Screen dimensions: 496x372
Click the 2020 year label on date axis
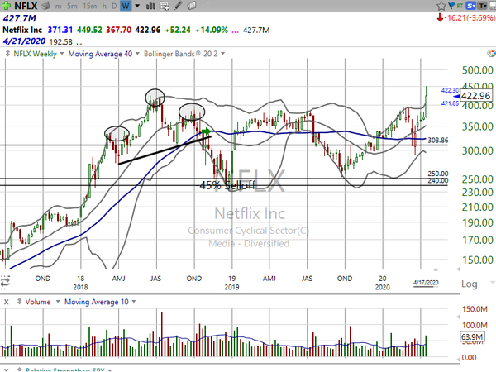click(382, 287)
